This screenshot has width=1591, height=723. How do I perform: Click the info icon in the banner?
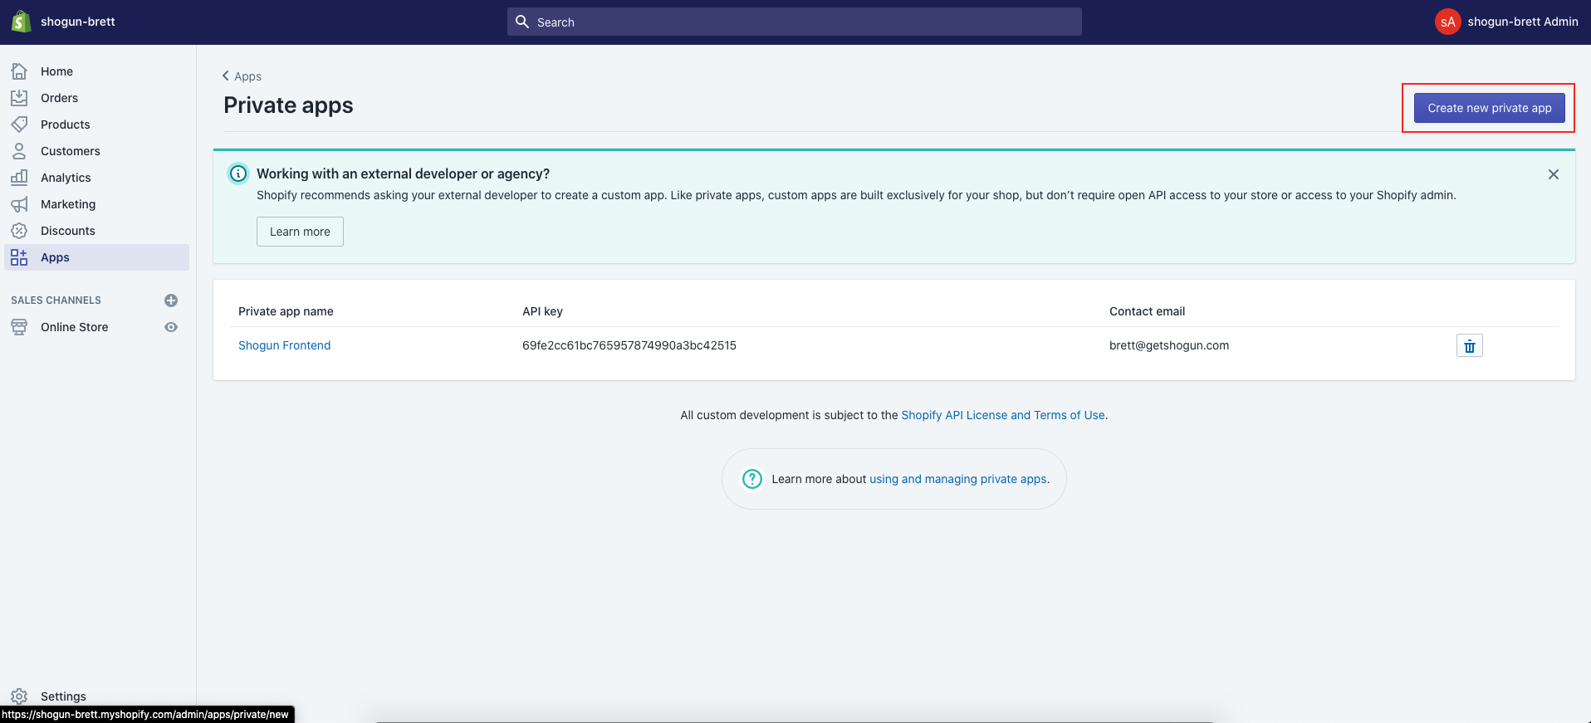pos(238,173)
